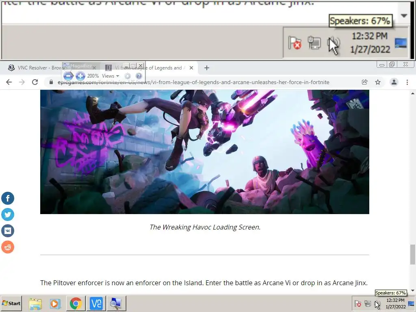This screenshot has width=416, height=312.
Task: Click The Wreaking Havoc Loading Screen caption
Action: pos(205,227)
